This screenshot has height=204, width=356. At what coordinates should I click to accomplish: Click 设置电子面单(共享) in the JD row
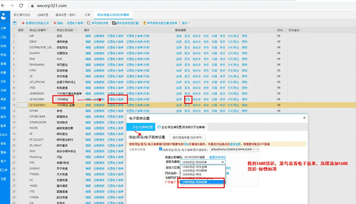click(138, 76)
